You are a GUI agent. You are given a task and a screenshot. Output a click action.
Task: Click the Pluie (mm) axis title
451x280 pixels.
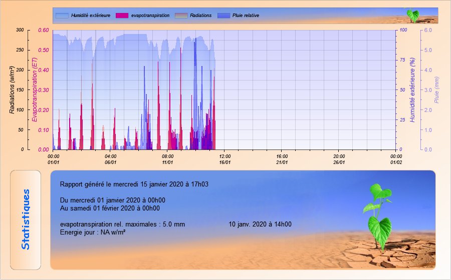point(436,90)
